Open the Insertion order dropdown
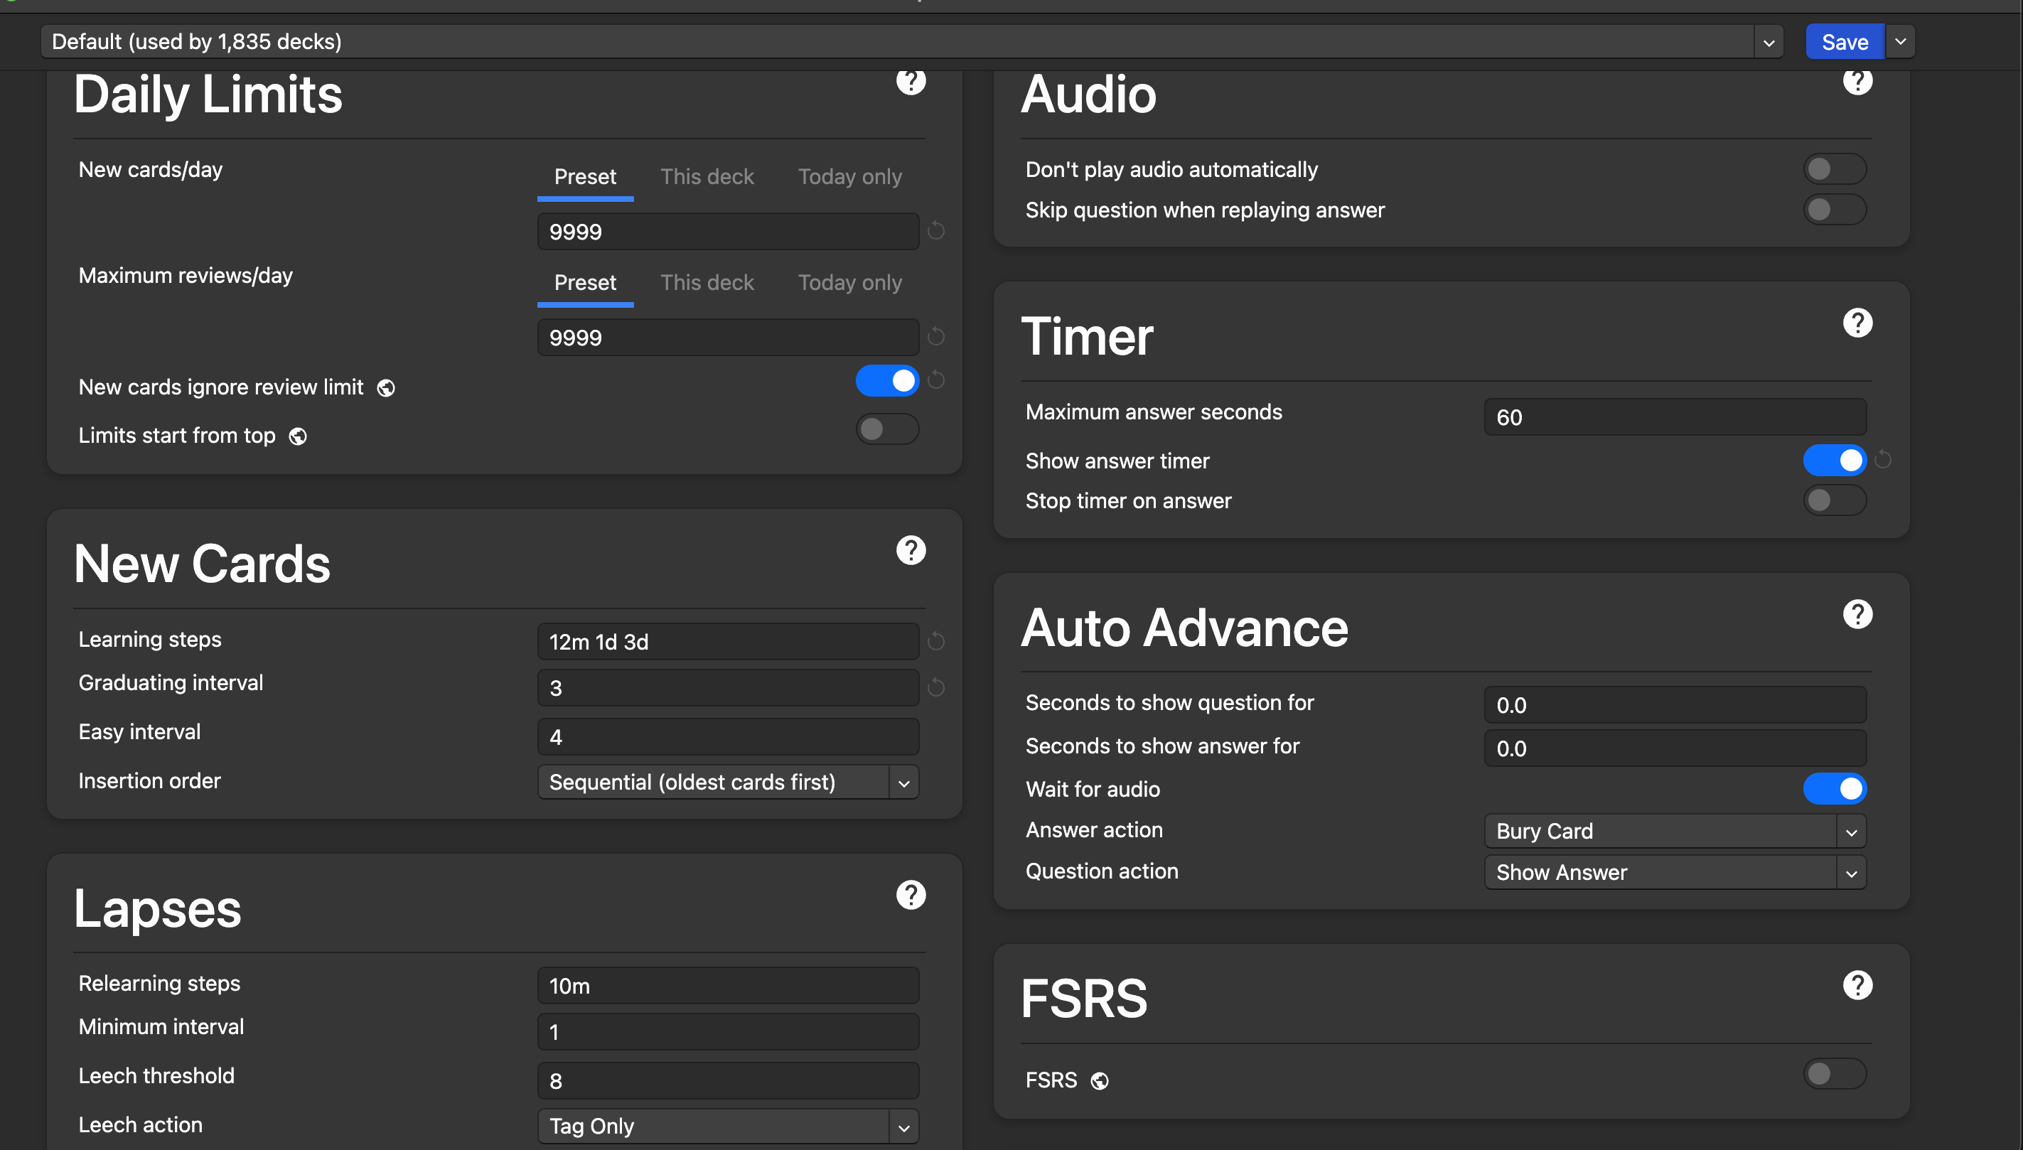 (726, 782)
